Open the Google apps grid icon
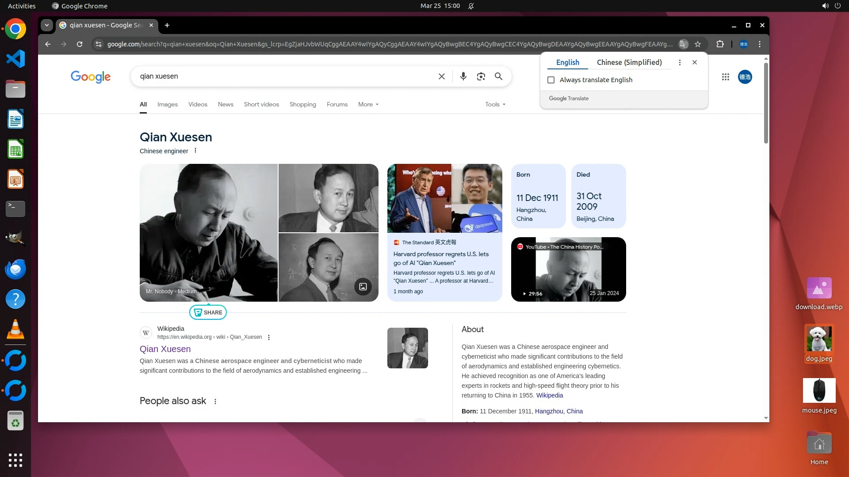The image size is (849, 477). click(725, 77)
